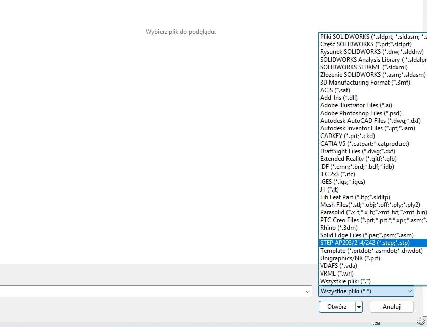Choose 'SOLIDWORKS SLDXML (*.sldxml)' entry

pos(373,67)
